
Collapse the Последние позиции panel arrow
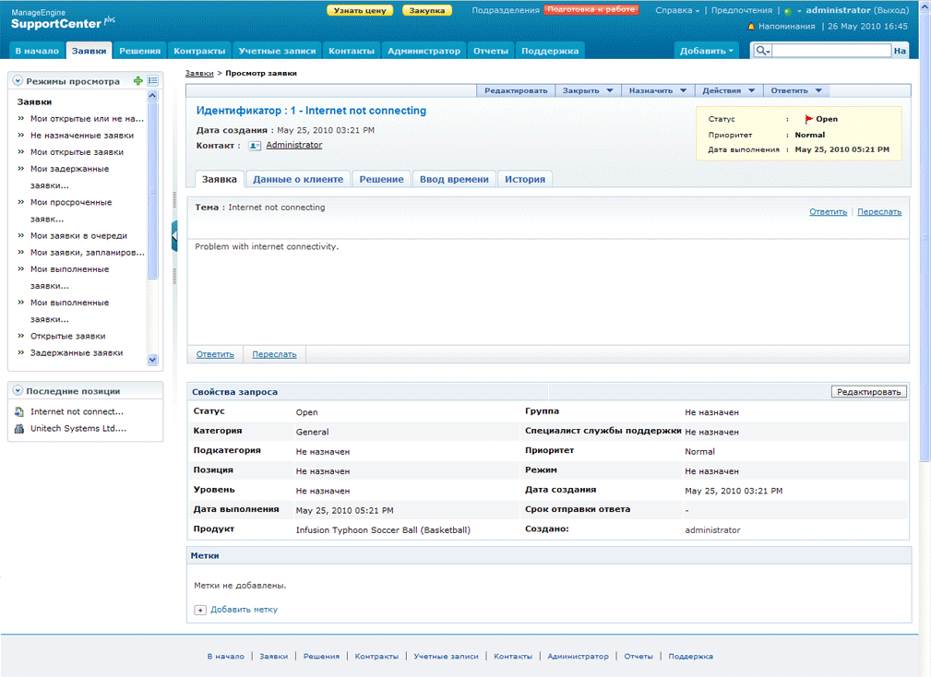point(18,390)
